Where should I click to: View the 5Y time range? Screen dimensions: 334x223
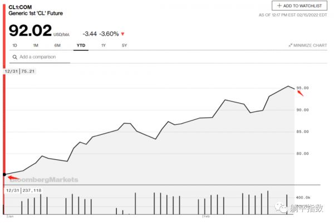pos(124,45)
